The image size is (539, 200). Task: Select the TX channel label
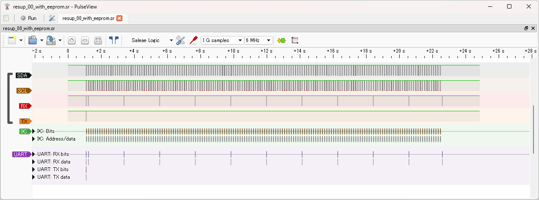25,121
